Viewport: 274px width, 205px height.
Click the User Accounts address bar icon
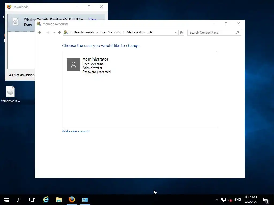point(66,32)
